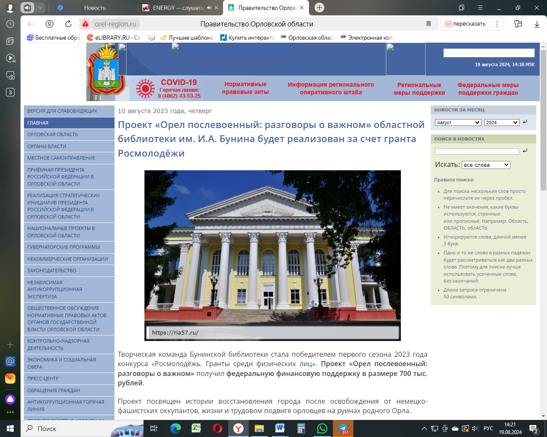Expand the 'все слова' search mode dropdown
547x437 pixels.
tap(486, 165)
